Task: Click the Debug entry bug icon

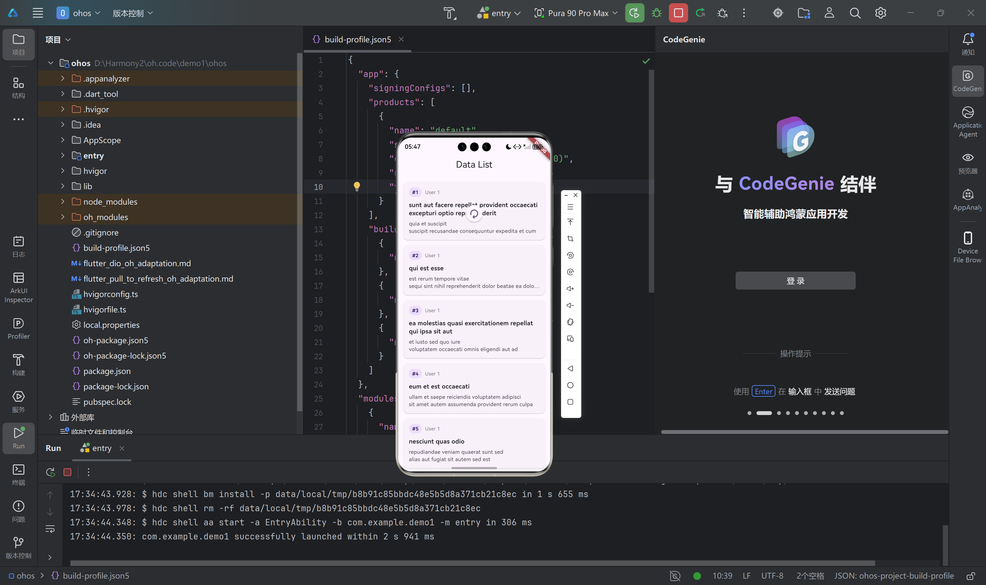Action: [656, 13]
